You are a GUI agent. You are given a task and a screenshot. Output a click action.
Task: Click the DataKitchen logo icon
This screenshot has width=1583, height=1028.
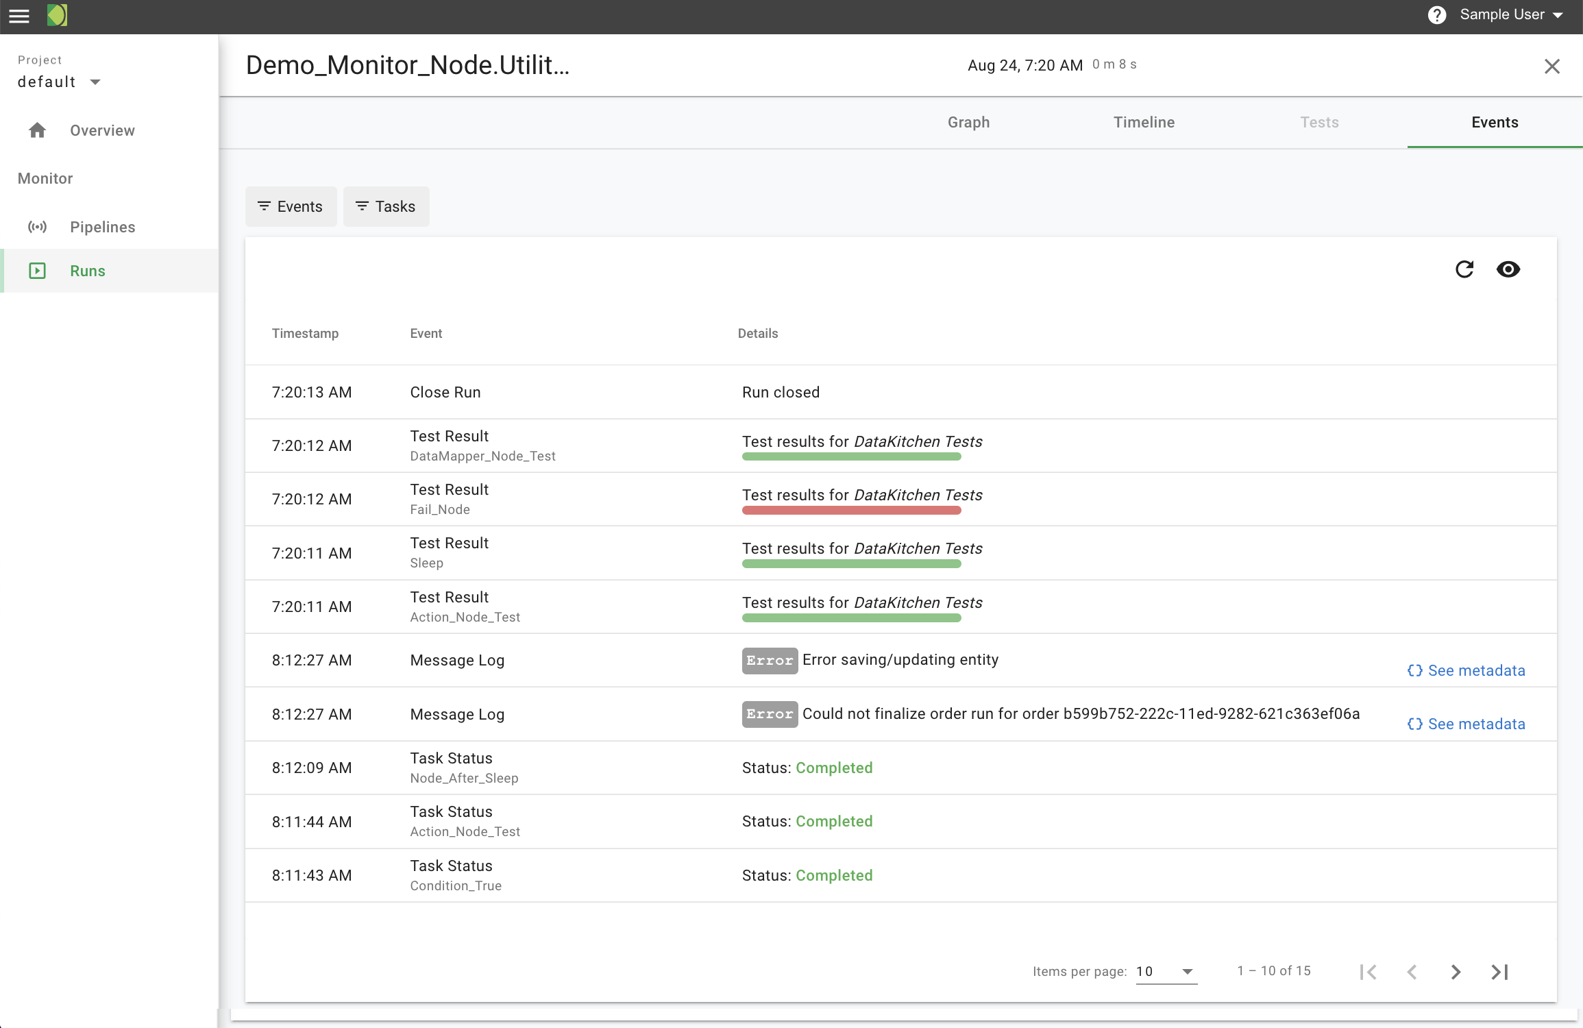pos(57,15)
